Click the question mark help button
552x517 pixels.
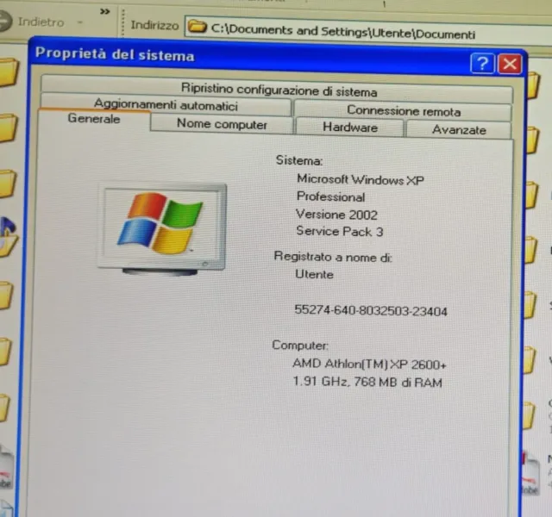pyautogui.click(x=483, y=63)
